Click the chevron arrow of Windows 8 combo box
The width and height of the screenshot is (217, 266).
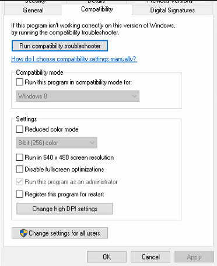(134, 96)
